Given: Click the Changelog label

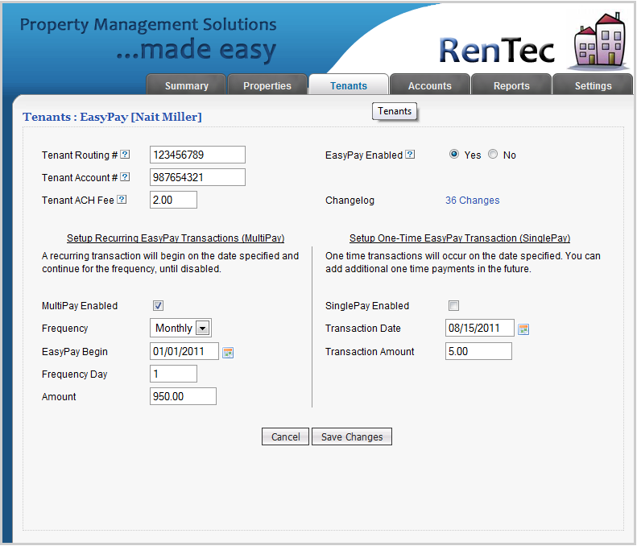Looking at the screenshot, I should 350,201.
